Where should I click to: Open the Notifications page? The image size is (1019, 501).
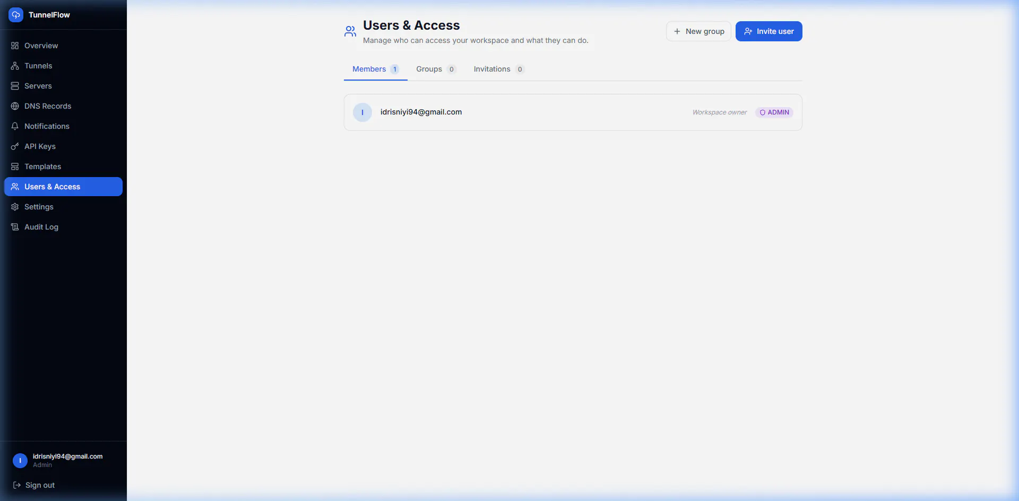(x=63, y=126)
